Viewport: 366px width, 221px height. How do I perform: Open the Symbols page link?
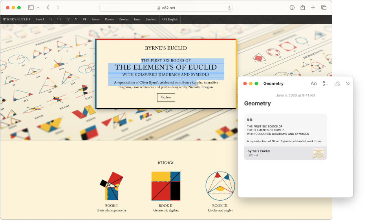151,19
